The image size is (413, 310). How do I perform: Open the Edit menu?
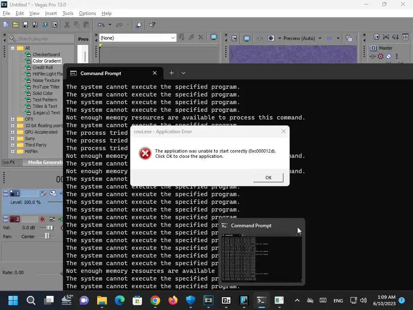[x=19, y=13]
